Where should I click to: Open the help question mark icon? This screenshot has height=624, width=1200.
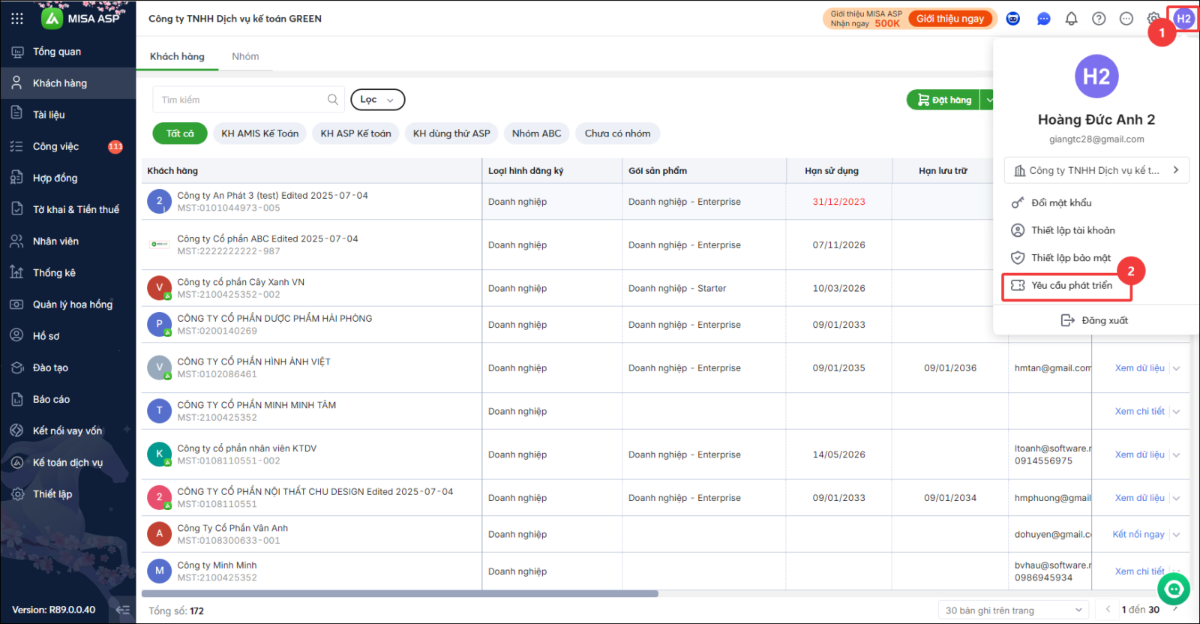[x=1099, y=19]
